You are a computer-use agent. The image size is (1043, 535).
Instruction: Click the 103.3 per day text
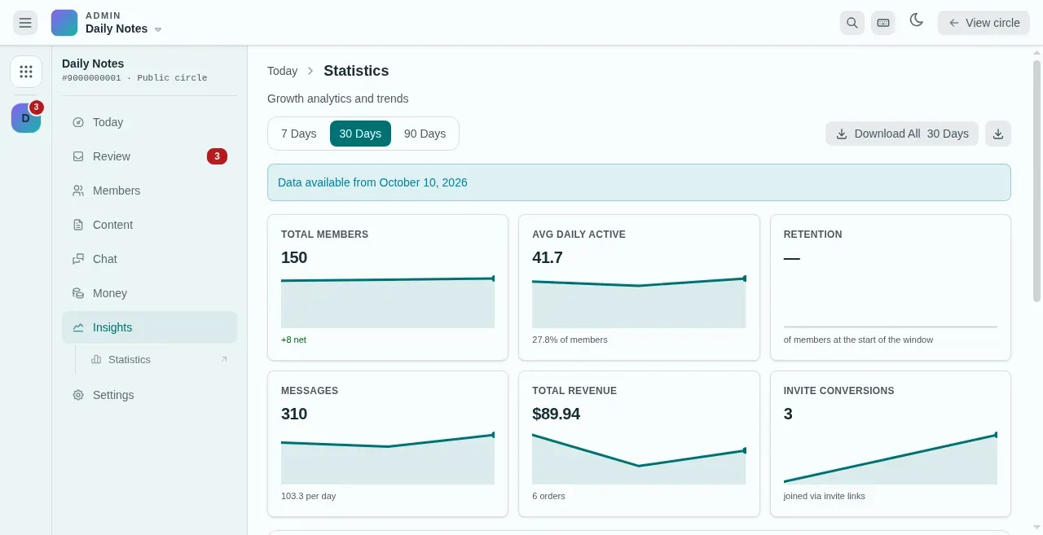point(308,496)
